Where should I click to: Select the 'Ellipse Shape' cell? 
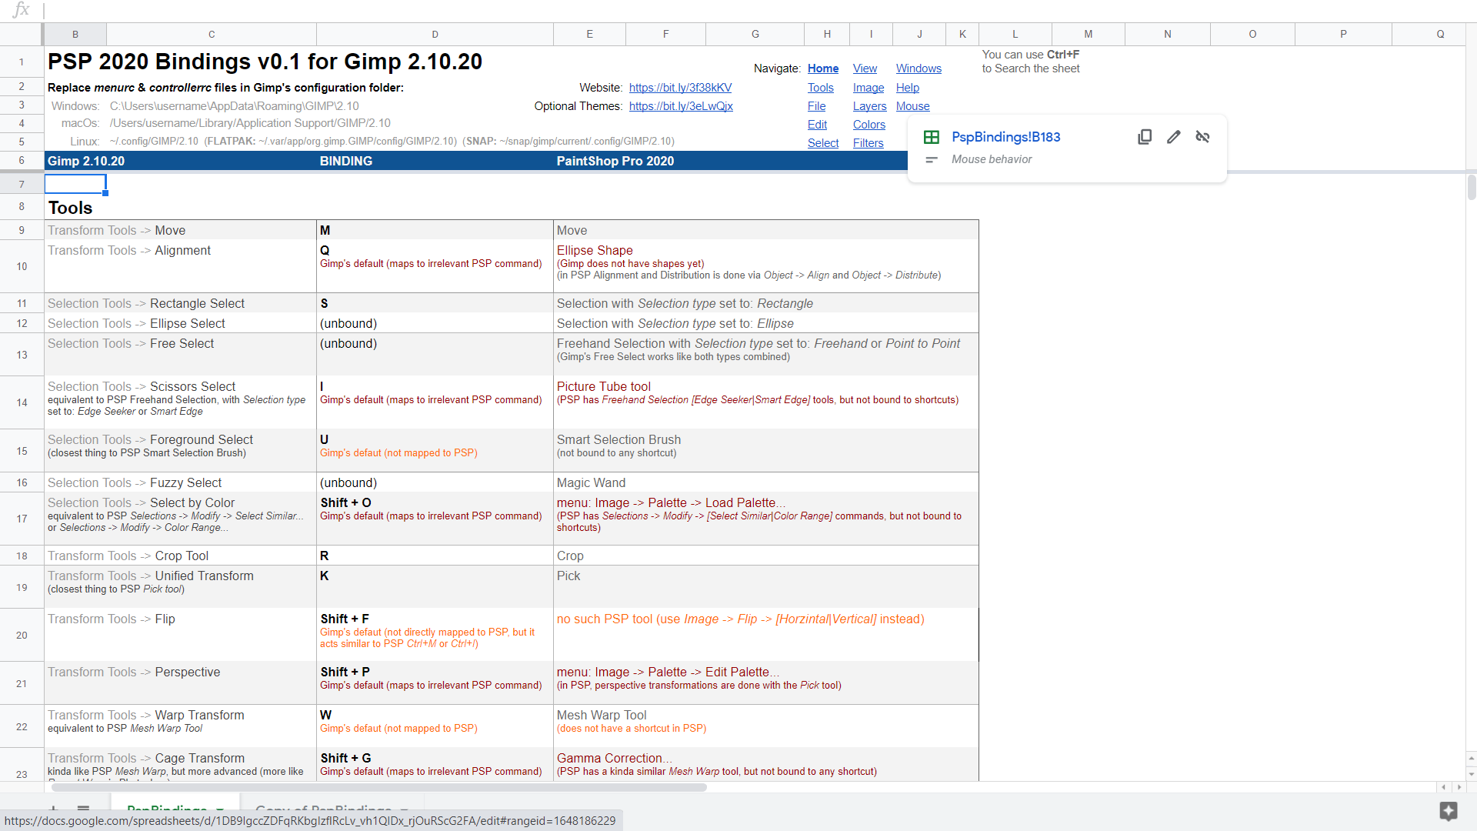(766, 266)
